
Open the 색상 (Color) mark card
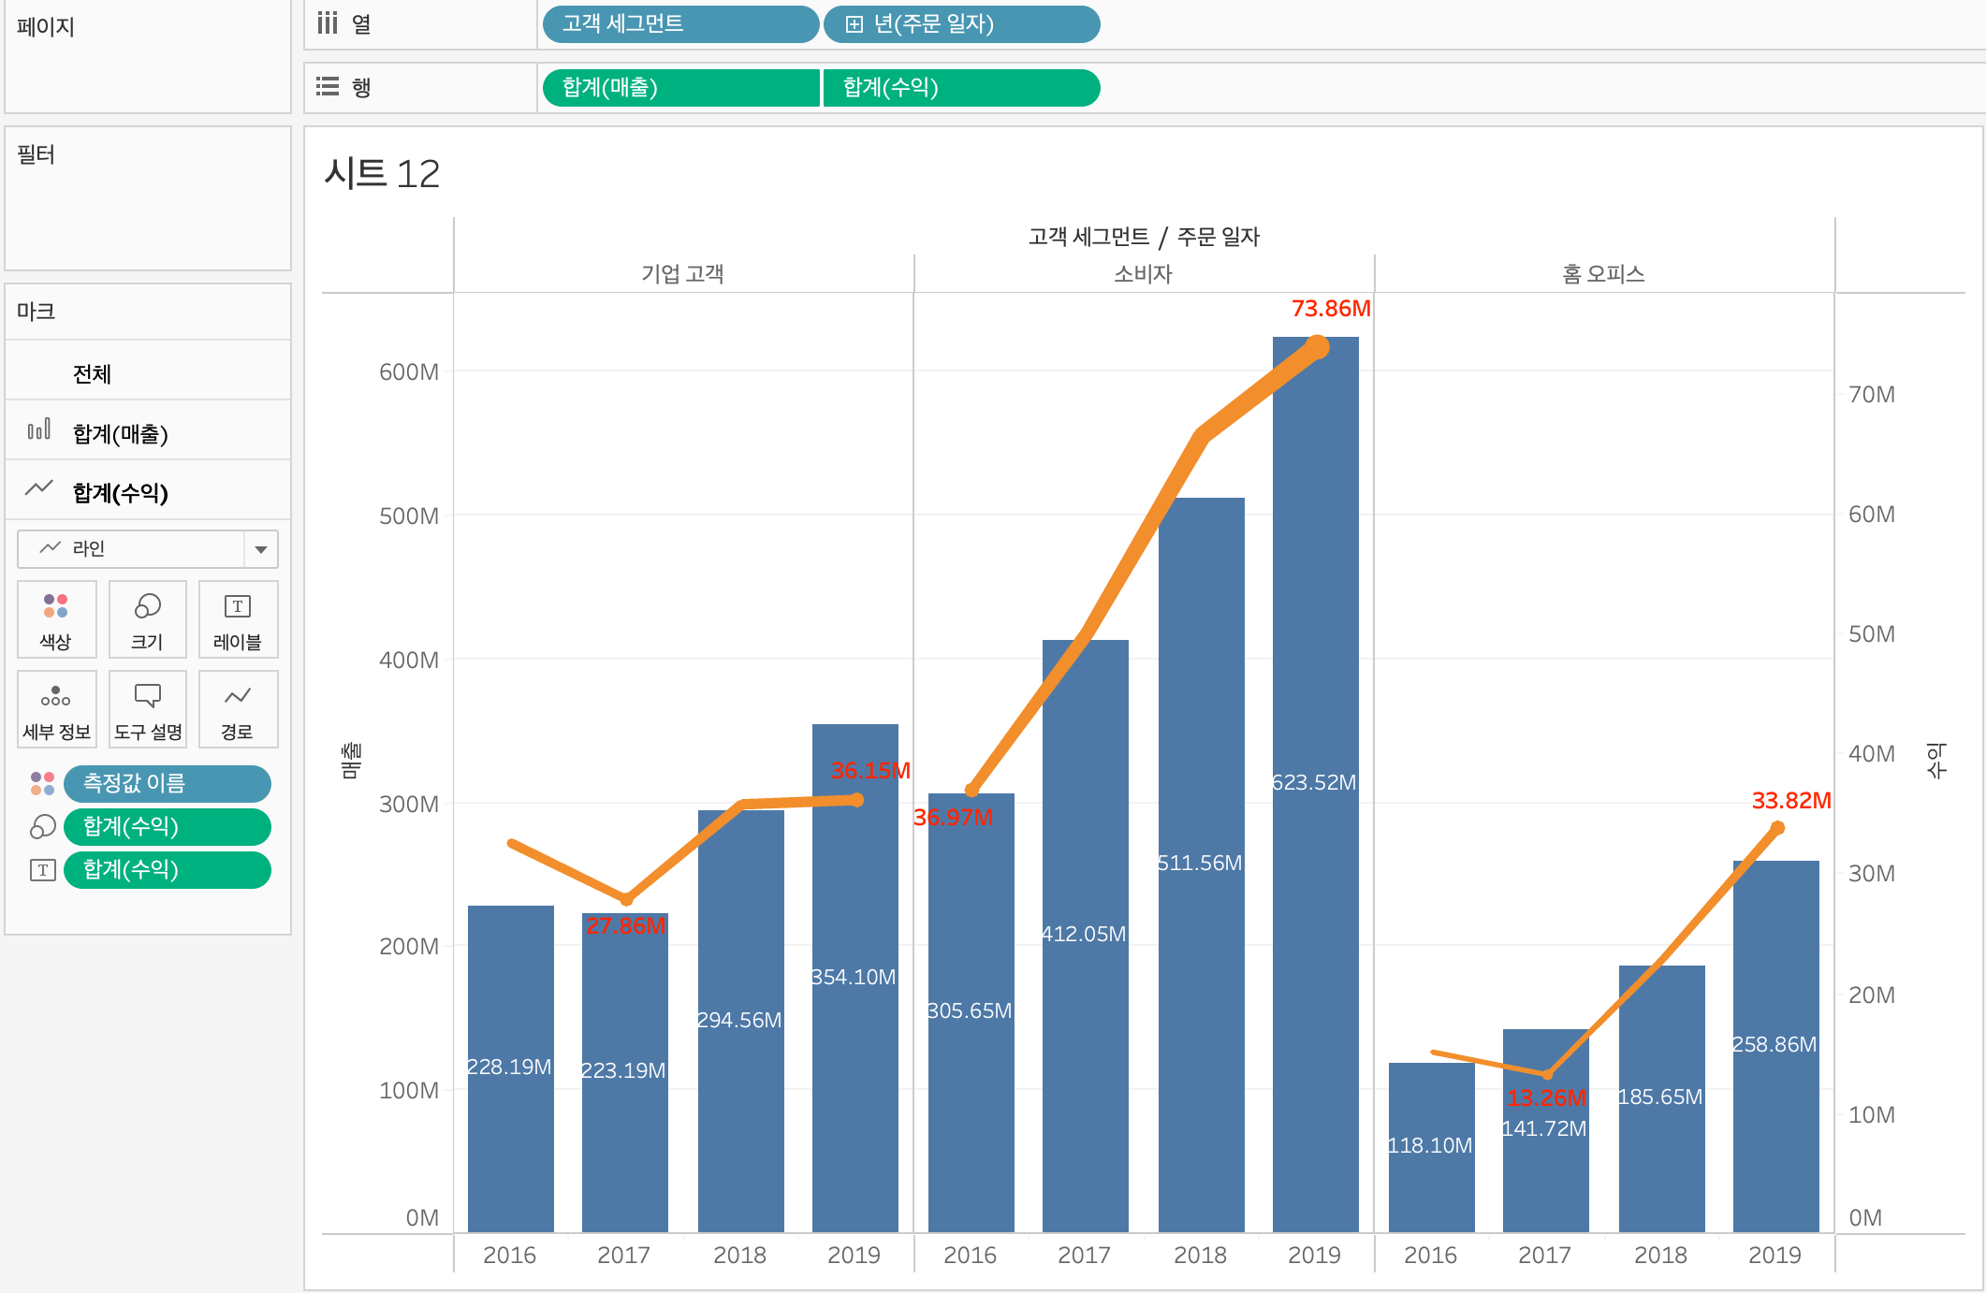click(56, 619)
